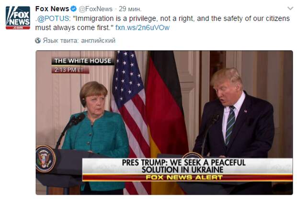Image resolution: width=297 pixels, height=199 pixels.
Task: Click the globe icon beside tweet language
Action: tap(38, 41)
